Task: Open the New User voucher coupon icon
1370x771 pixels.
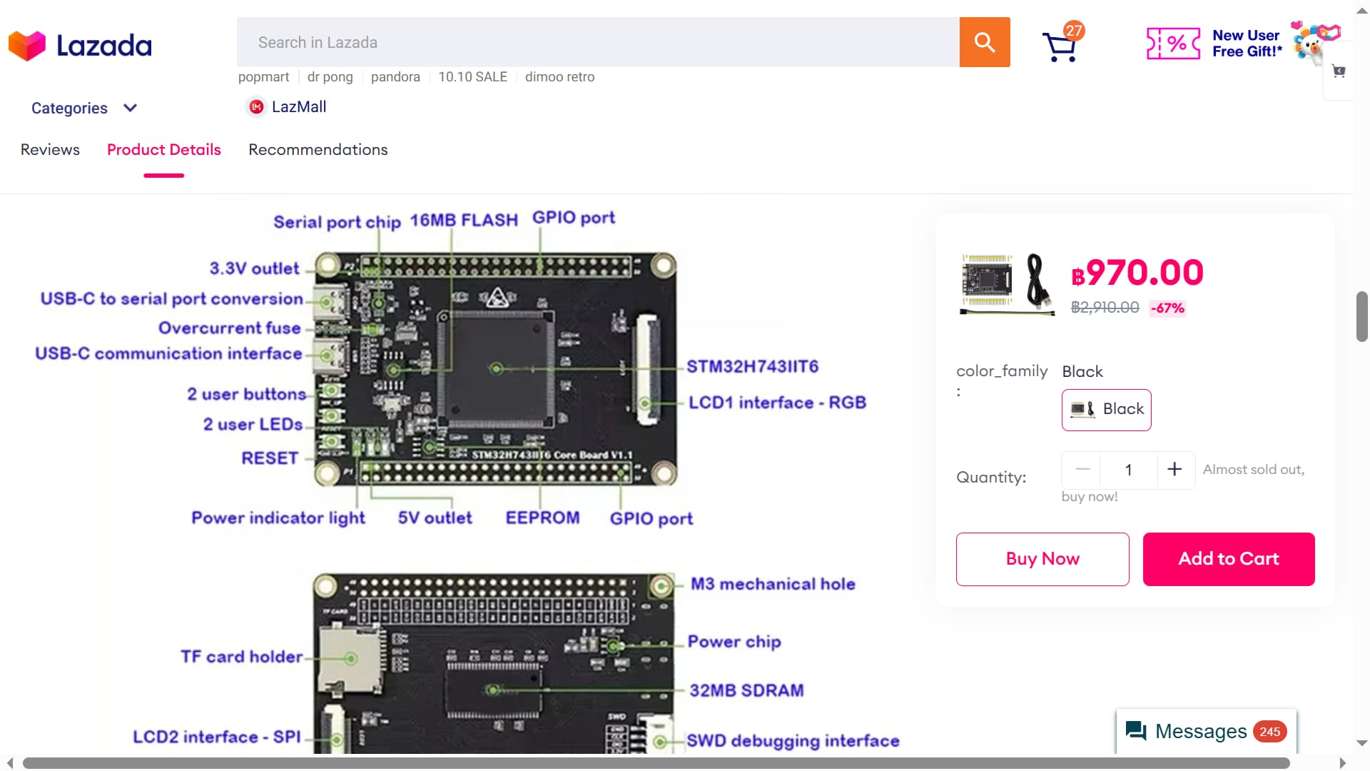Action: (1172, 44)
